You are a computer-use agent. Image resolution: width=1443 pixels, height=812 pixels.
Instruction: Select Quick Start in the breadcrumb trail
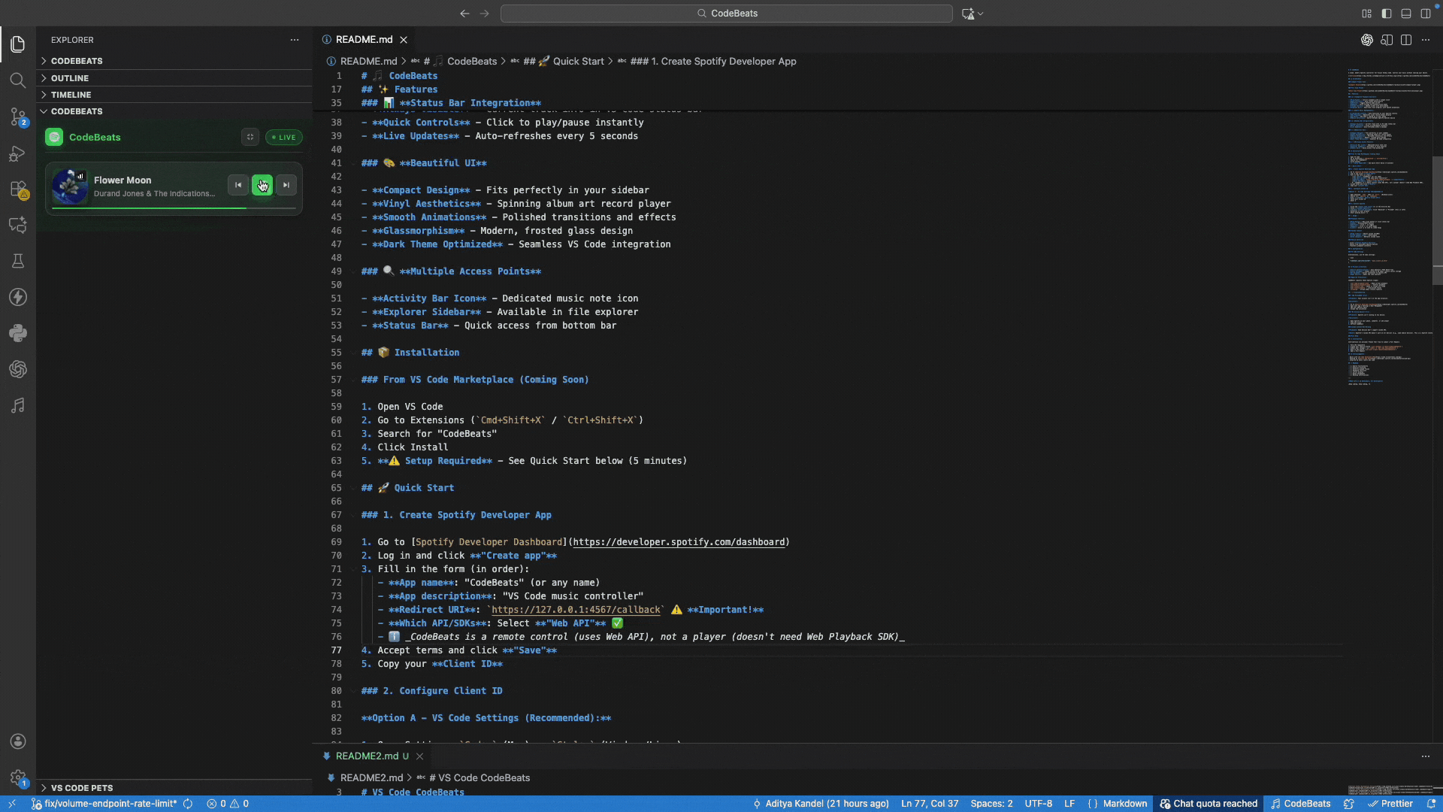pyautogui.click(x=577, y=61)
